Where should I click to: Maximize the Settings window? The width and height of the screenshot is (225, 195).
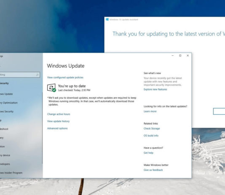180,56
